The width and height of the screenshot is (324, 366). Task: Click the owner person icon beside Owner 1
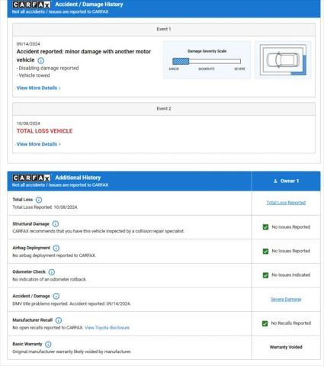tap(275, 181)
